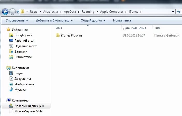Expand the arrow after iTunes in the path
The width and height of the screenshot is (182, 116).
(x=141, y=12)
